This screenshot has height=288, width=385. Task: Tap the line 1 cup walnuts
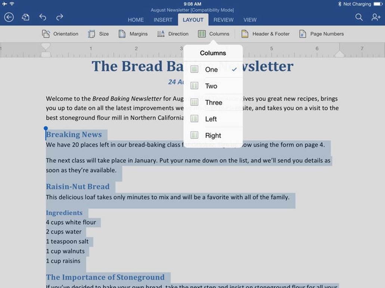tap(65, 251)
